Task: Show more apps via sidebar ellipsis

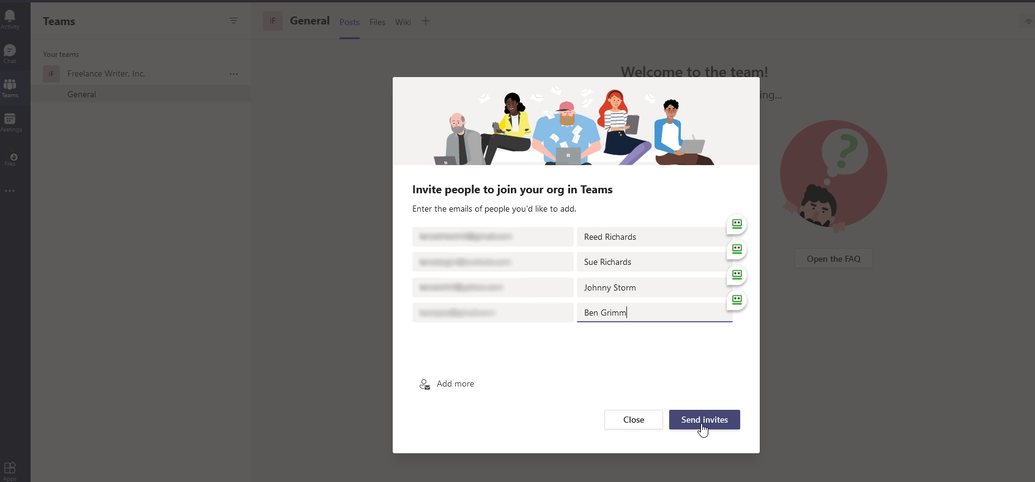Action: tap(10, 191)
